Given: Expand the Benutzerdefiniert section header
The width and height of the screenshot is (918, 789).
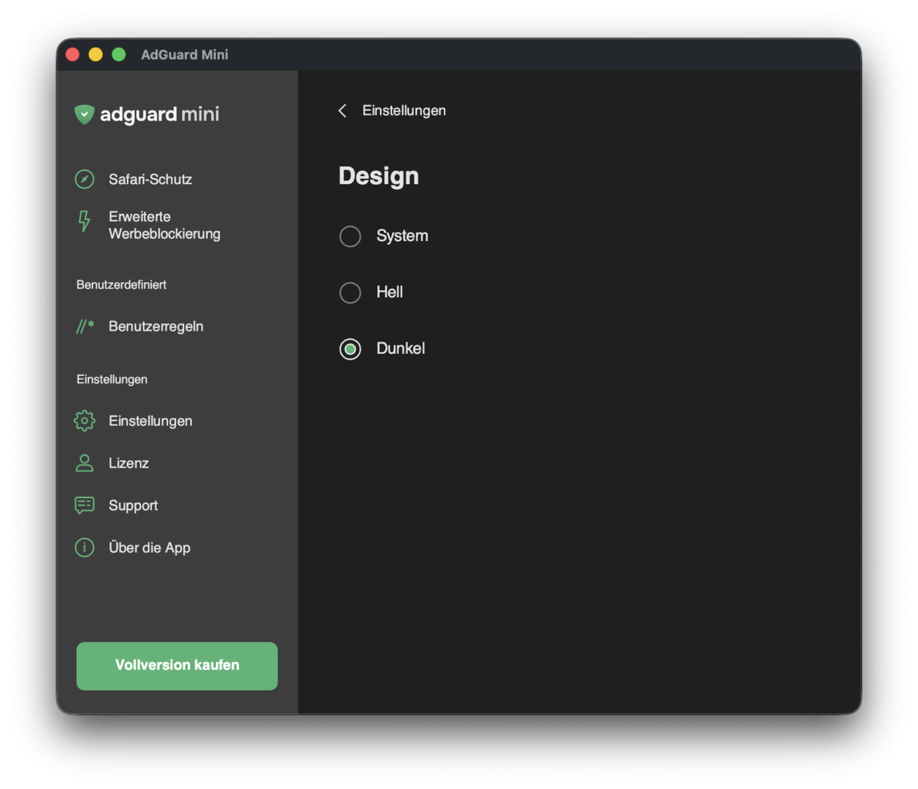Looking at the screenshot, I should coord(122,284).
